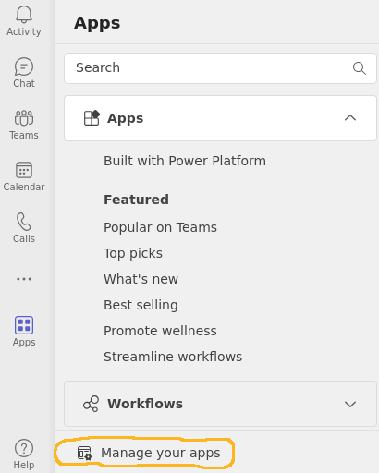Click the bold Apps section header label
Image resolution: width=379 pixels, height=473 pixels.
(x=126, y=118)
